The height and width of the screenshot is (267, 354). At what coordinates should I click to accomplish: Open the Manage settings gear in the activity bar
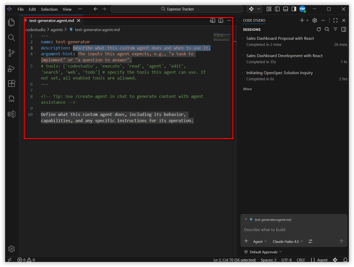pos(12,249)
